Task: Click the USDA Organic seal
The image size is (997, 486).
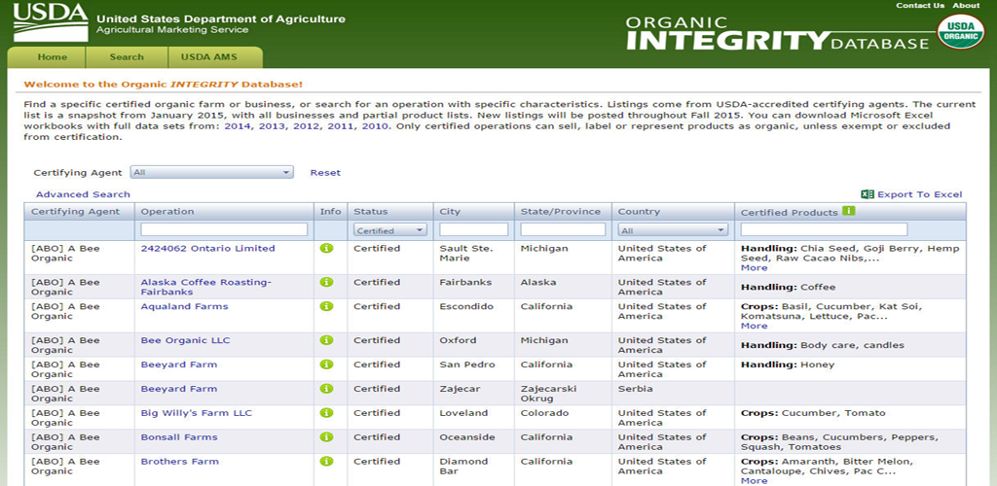Action: click(x=960, y=31)
